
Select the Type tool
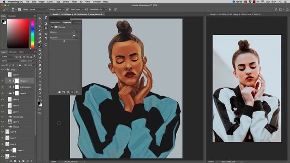40,77
